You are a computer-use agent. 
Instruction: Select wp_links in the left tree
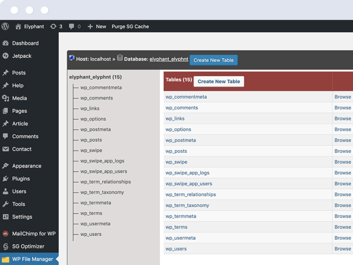pos(90,108)
